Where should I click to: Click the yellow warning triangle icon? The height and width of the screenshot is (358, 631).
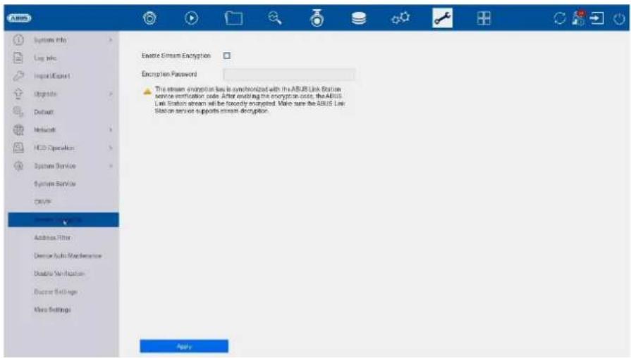point(147,92)
